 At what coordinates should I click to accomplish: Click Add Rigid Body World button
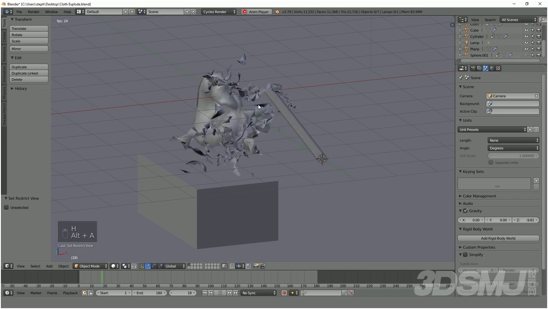tap(498, 238)
